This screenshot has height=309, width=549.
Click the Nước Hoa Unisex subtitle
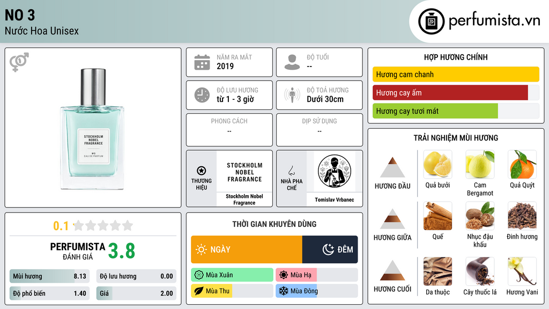(x=42, y=31)
